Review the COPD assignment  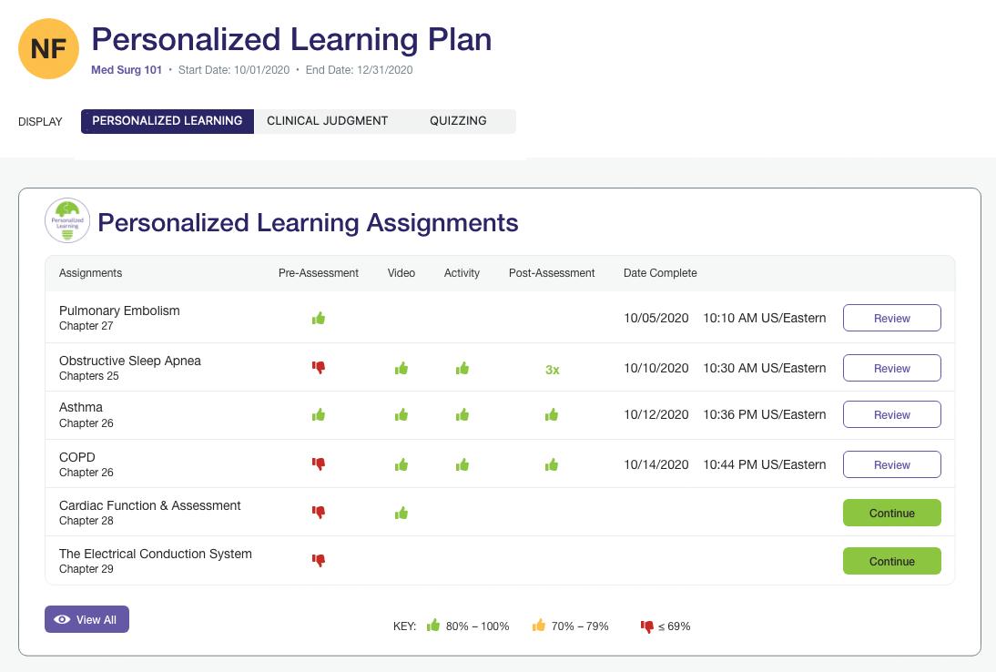point(891,464)
